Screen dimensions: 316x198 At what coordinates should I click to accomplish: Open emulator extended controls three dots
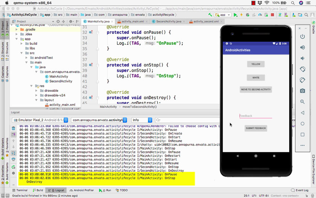[x=302, y=145]
